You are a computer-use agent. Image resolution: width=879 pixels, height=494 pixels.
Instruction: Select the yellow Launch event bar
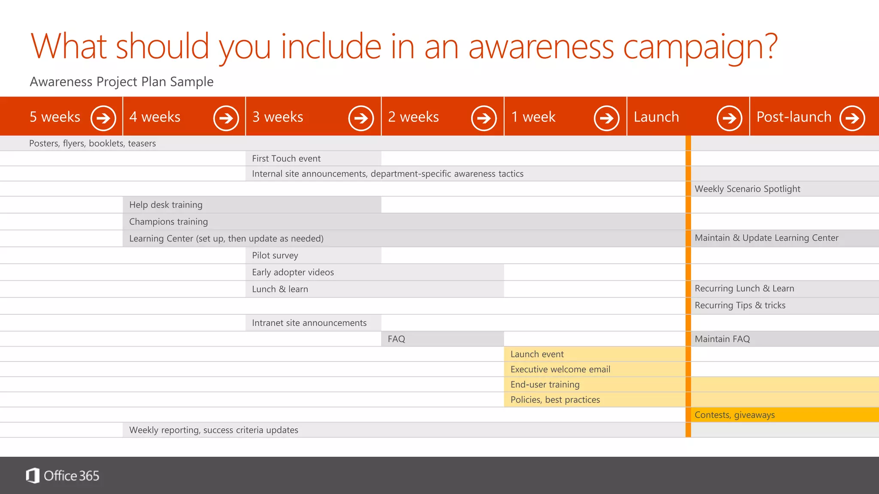594,354
